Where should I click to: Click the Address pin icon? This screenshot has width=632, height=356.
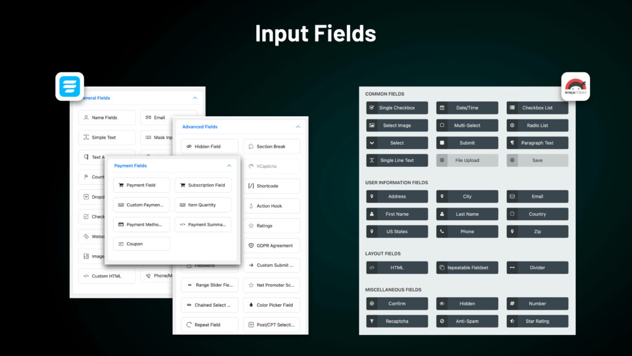click(372, 197)
